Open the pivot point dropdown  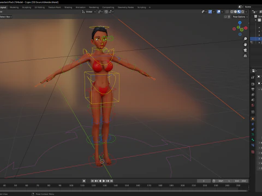[x=100, y=12]
